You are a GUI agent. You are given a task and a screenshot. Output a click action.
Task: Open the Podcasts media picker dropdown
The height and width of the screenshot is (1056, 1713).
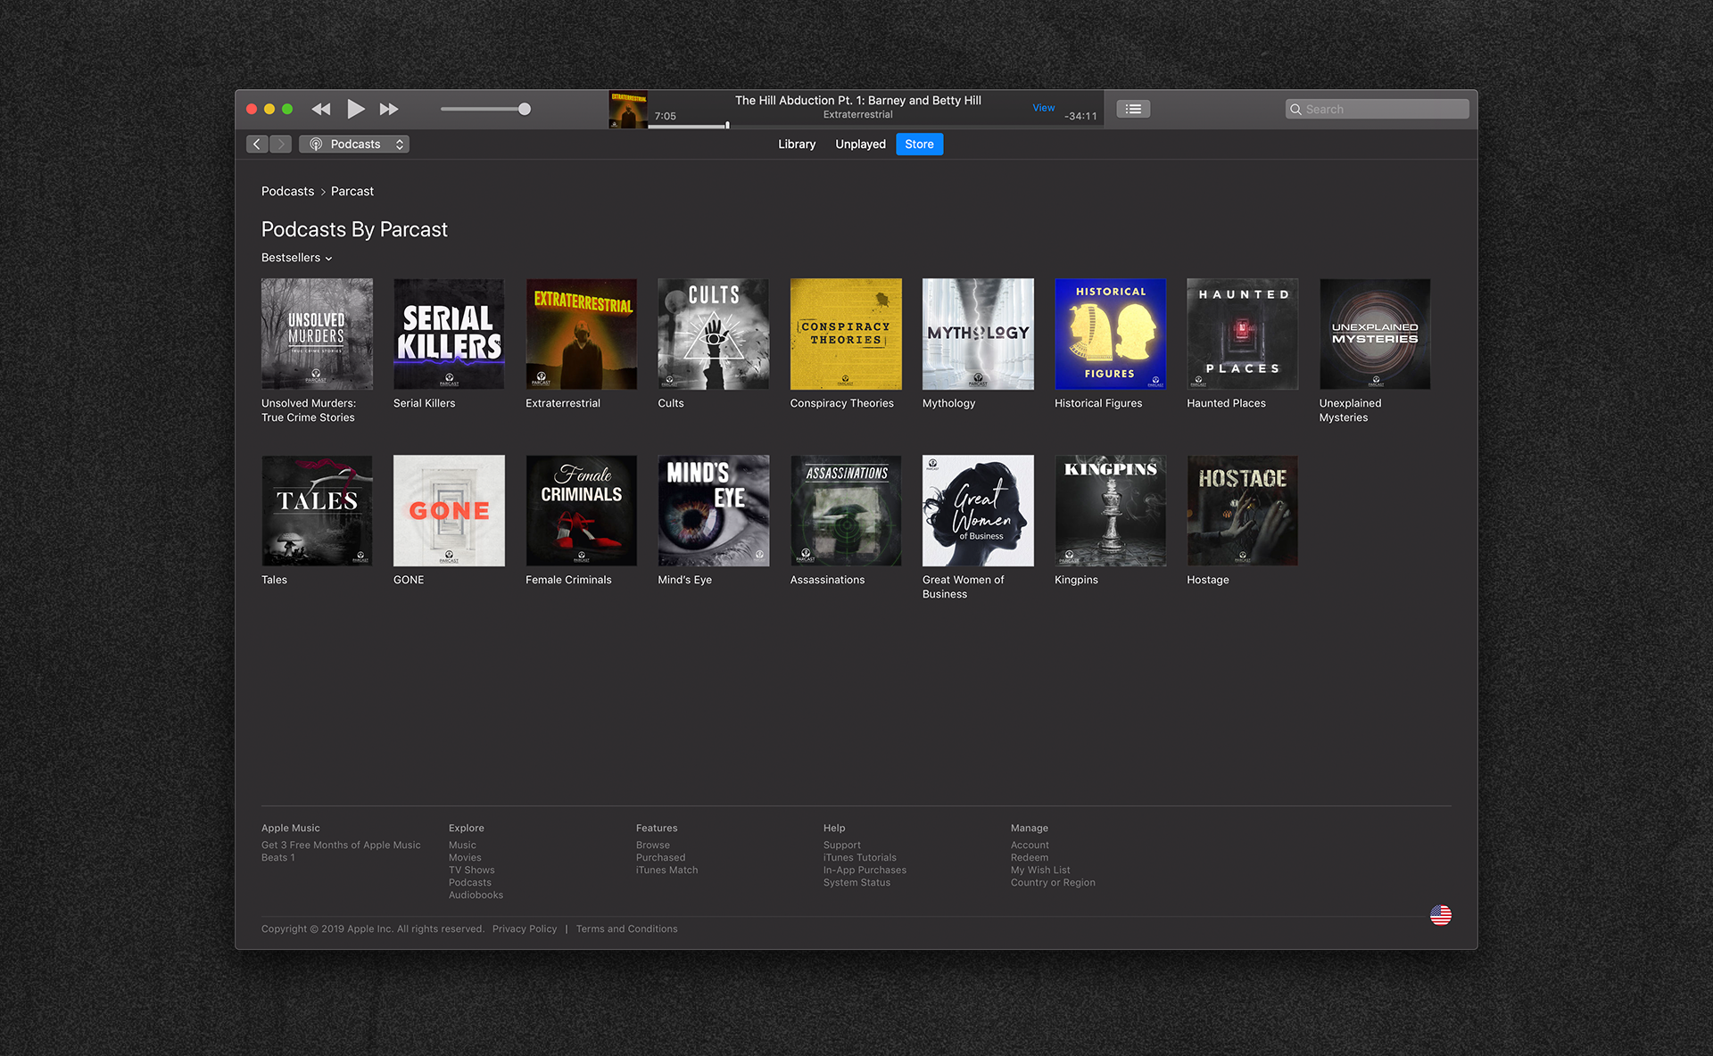click(x=354, y=144)
